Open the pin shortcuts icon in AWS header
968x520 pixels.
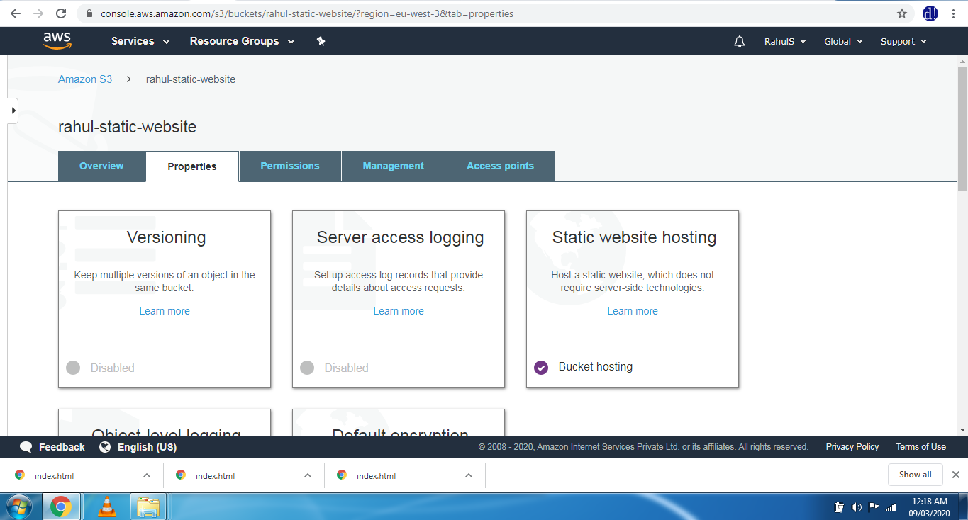click(x=321, y=41)
